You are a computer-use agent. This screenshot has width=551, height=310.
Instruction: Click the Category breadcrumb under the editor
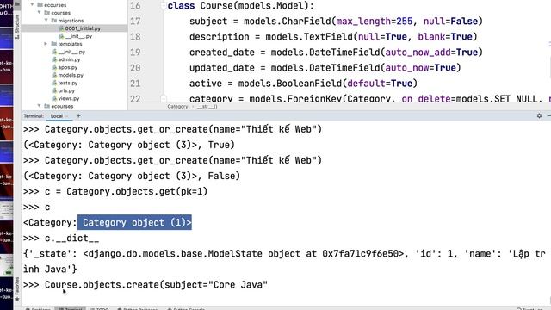coord(177,106)
